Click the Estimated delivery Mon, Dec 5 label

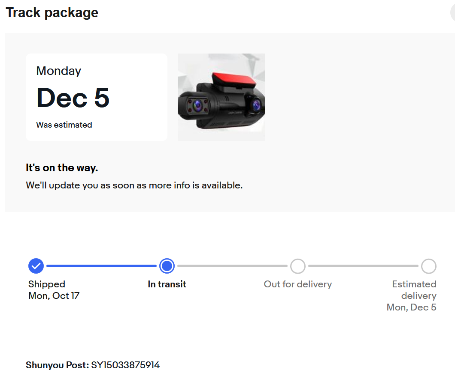tap(412, 295)
